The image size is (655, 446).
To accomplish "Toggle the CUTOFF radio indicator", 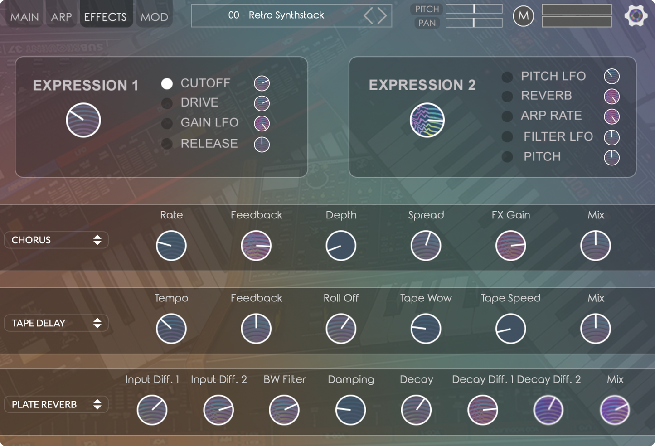I will click(167, 84).
